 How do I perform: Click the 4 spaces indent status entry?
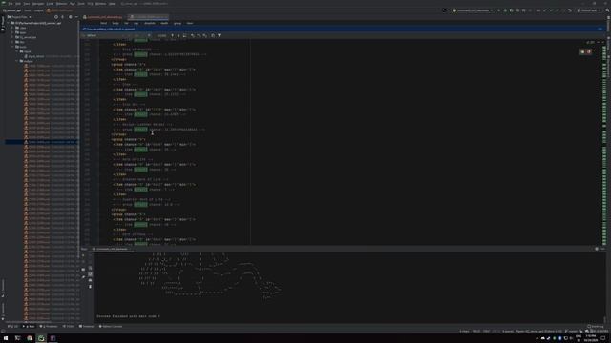[507, 332]
